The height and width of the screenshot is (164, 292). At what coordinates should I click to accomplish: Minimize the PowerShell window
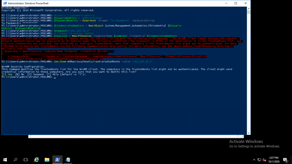tap(226, 3)
